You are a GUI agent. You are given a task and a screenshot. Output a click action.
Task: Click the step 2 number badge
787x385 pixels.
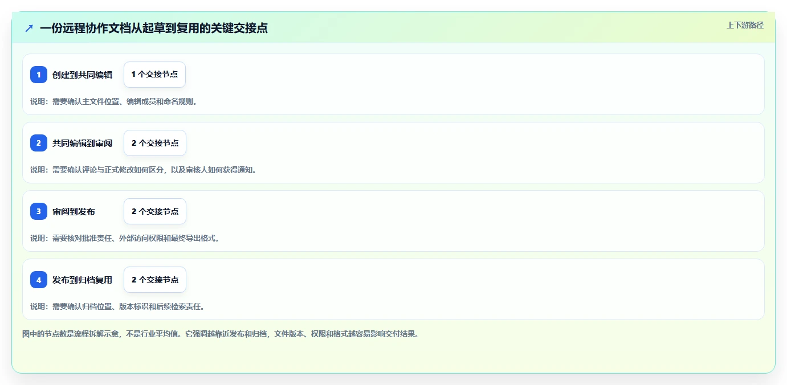pyautogui.click(x=39, y=143)
